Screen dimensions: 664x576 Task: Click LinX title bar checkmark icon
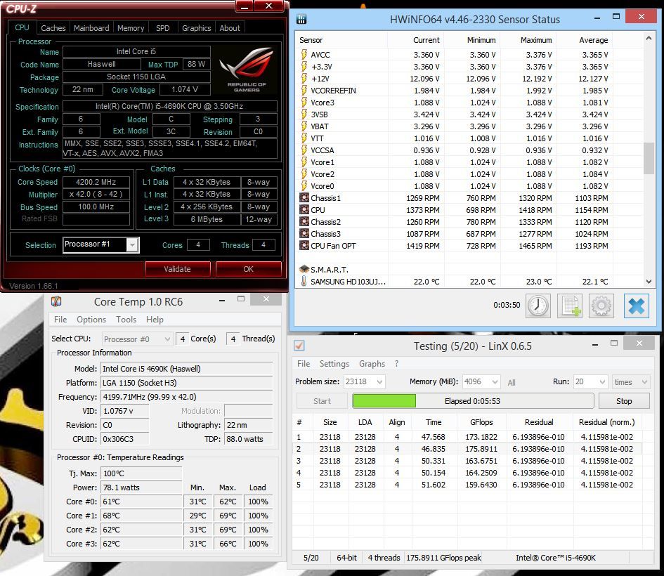click(299, 346)
